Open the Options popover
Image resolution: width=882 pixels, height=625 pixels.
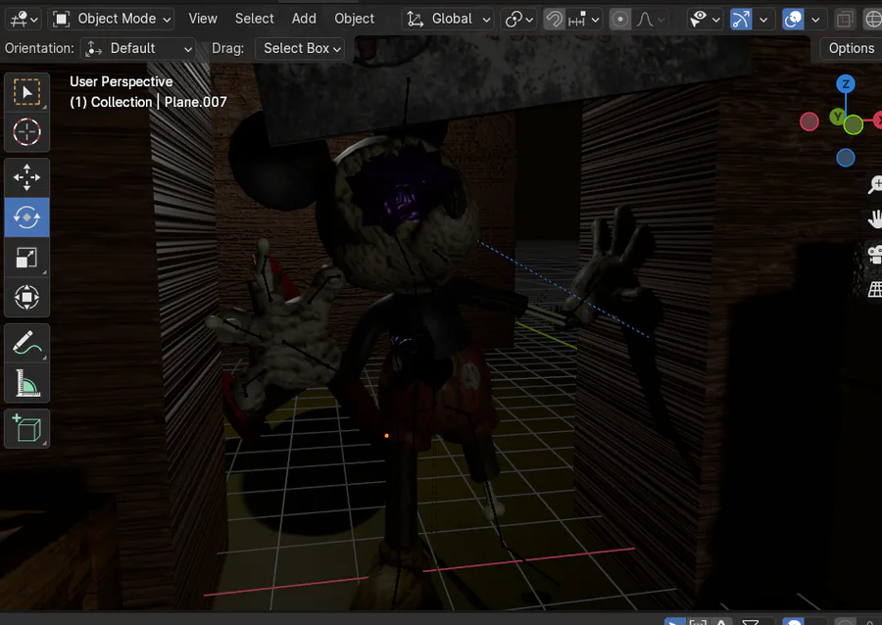[x=851, y=48]
